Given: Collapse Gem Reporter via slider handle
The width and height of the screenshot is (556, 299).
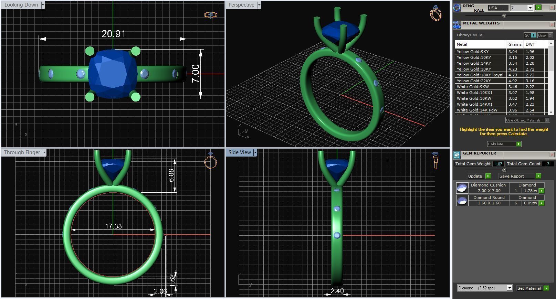Looking at the screenshot, I should coord(504,170).
